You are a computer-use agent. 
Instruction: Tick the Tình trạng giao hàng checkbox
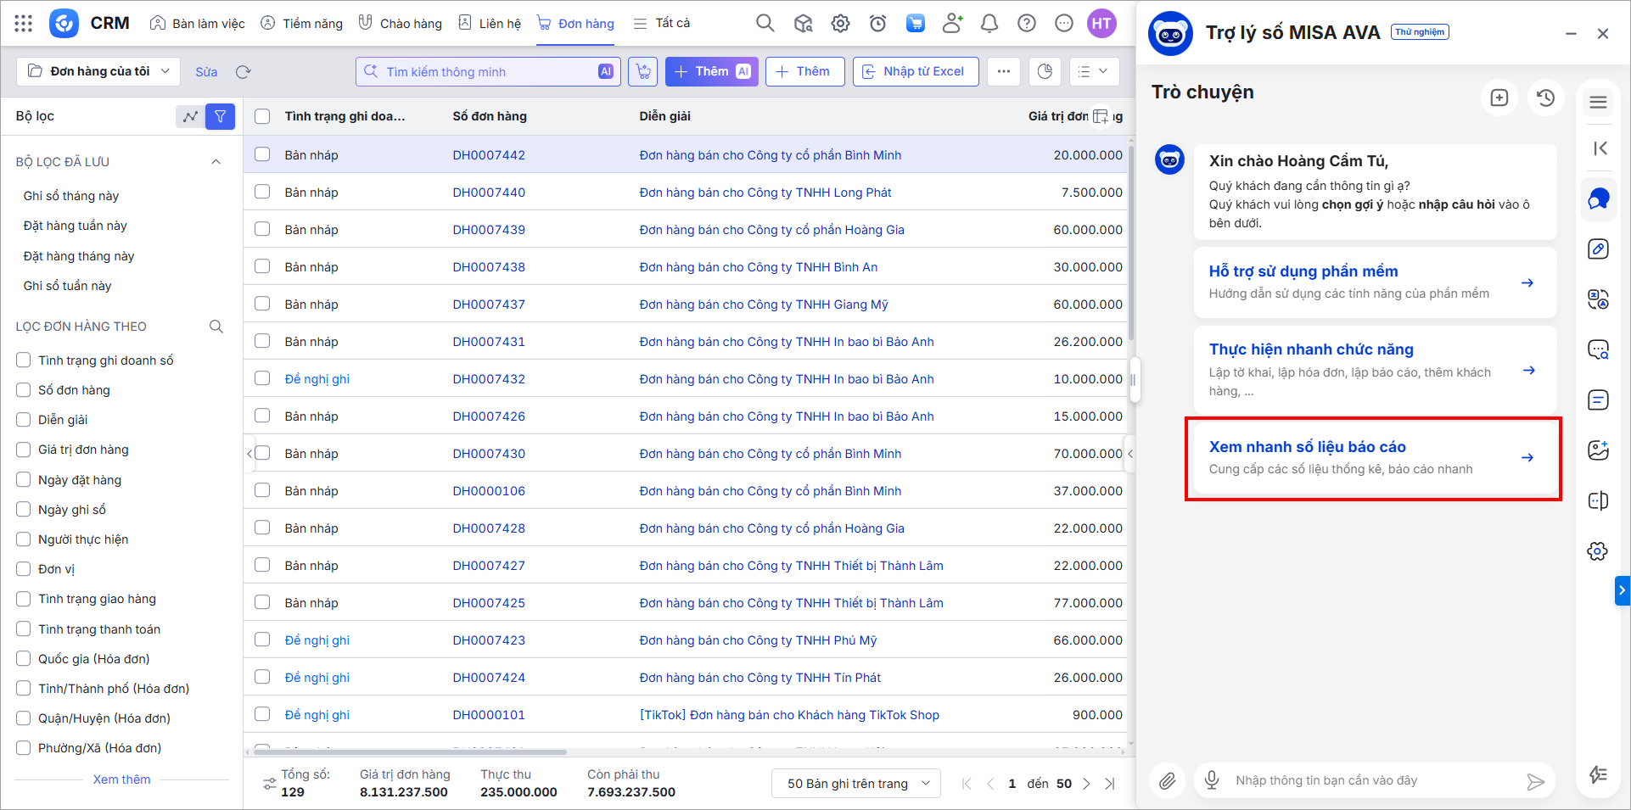(x=24, y=599)
